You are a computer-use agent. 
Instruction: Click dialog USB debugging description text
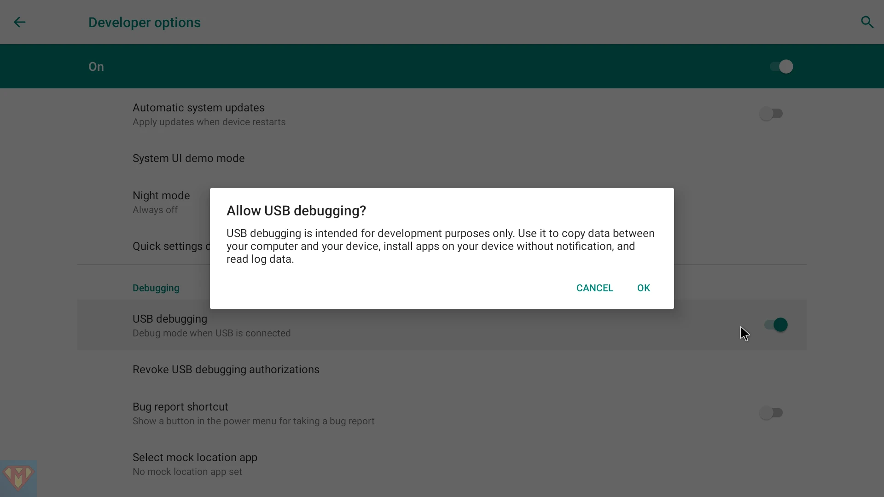coord(441,246)
